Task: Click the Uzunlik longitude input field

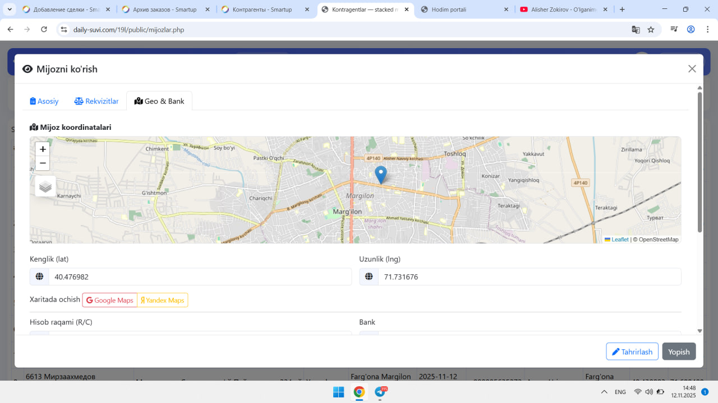Action: click(528, 277)
